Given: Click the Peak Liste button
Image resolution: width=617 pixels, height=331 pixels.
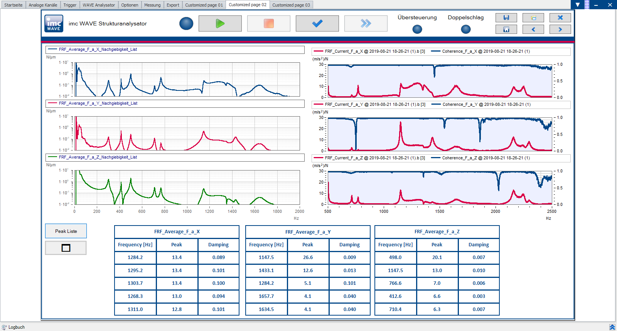Looking at the screenshot, I should [66, 231].
